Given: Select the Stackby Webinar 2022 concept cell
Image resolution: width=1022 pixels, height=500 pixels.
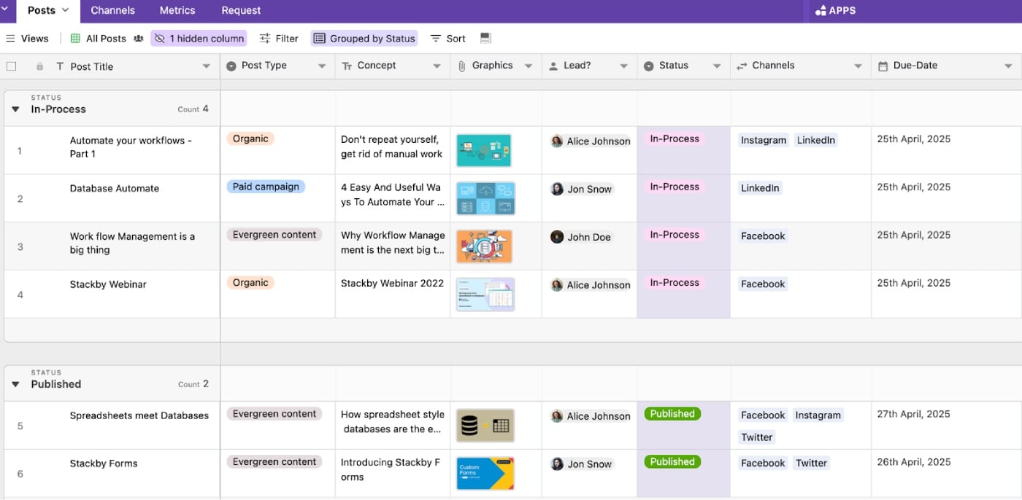Looking at the screenshot, I should coord(393,294).
